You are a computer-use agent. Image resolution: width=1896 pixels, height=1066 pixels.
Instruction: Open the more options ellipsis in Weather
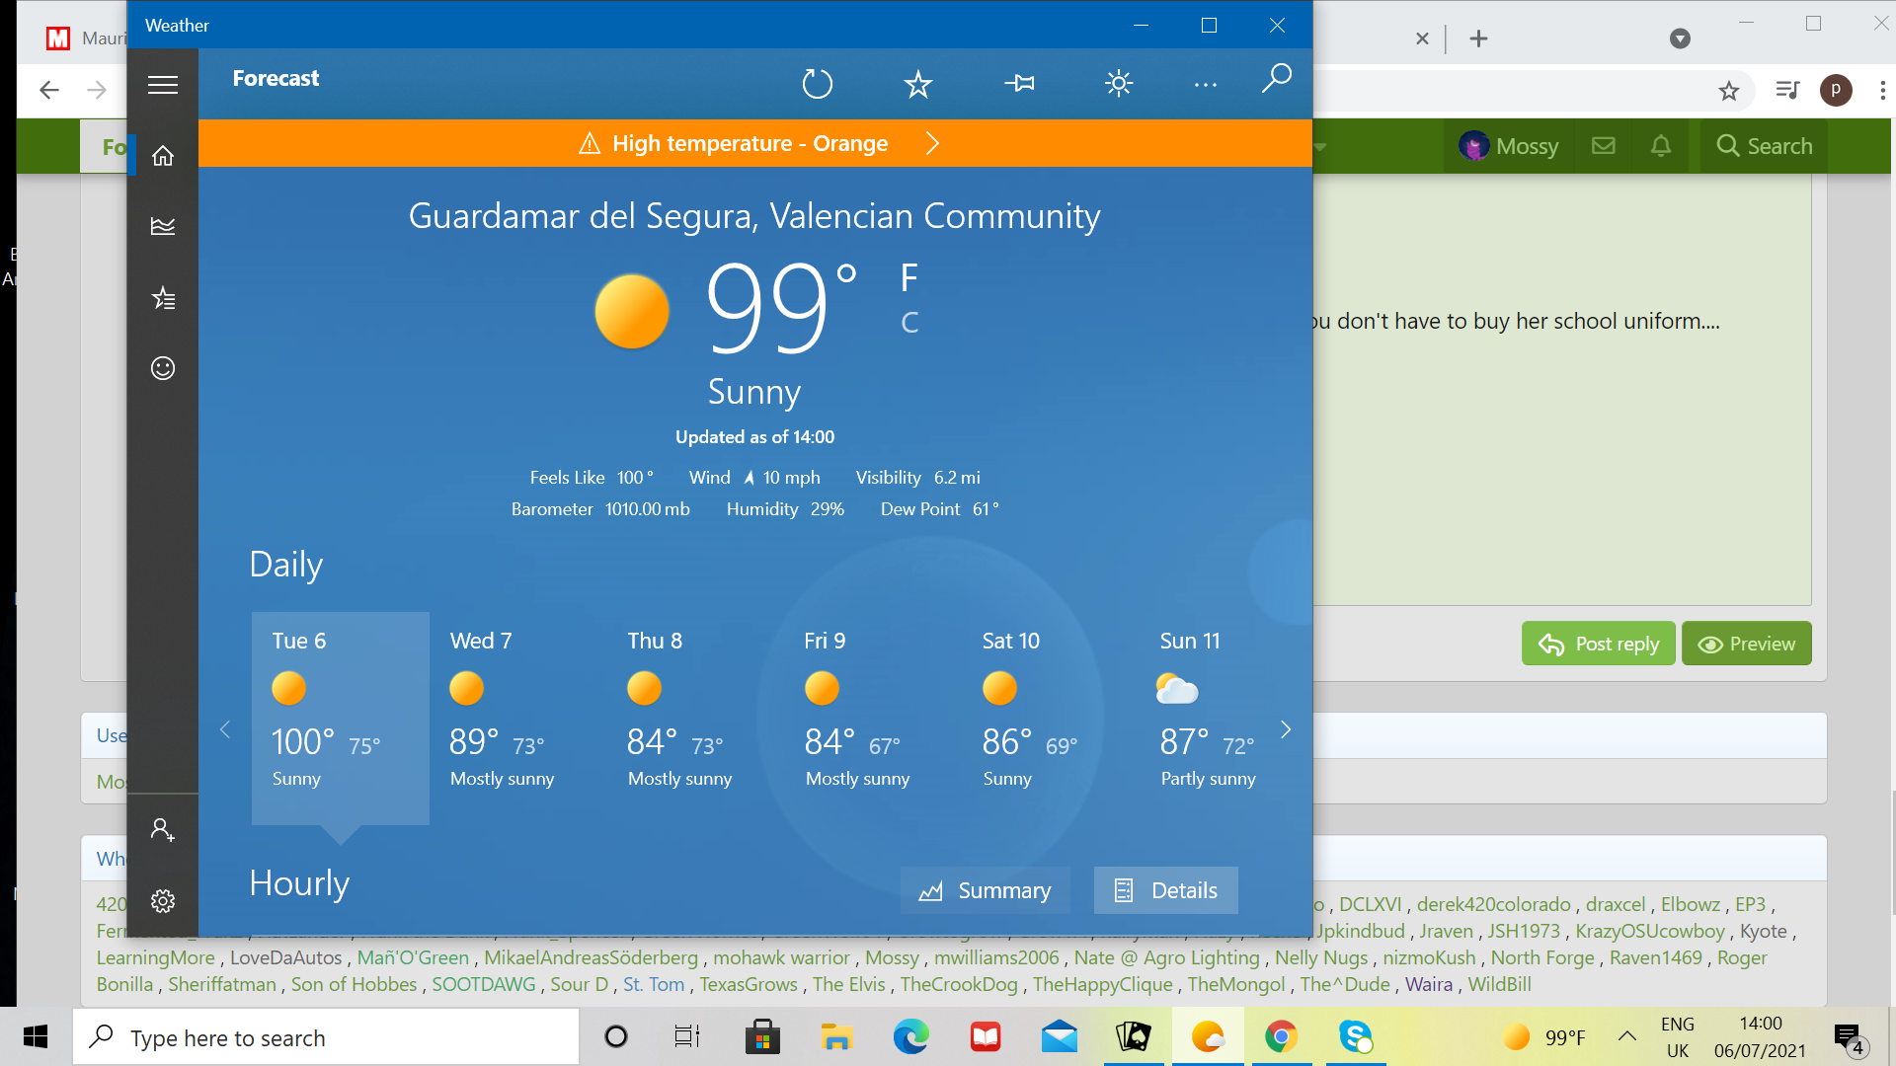pyautogui.click(x=1206, y=85)
